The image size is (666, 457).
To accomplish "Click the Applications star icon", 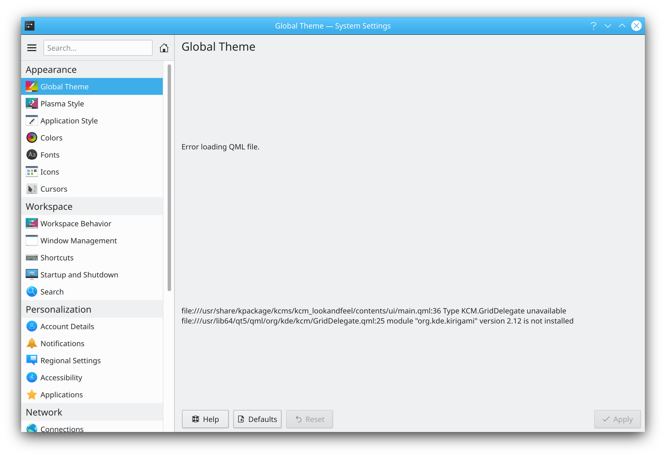I will click(x=32, y=395).
